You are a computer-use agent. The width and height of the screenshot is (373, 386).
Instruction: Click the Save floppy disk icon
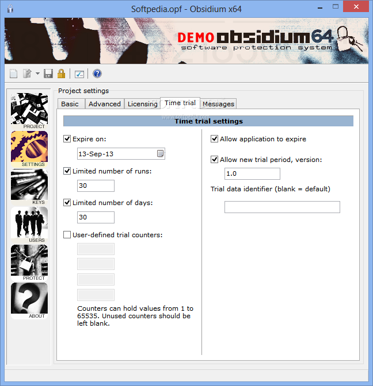coord(48,74)
